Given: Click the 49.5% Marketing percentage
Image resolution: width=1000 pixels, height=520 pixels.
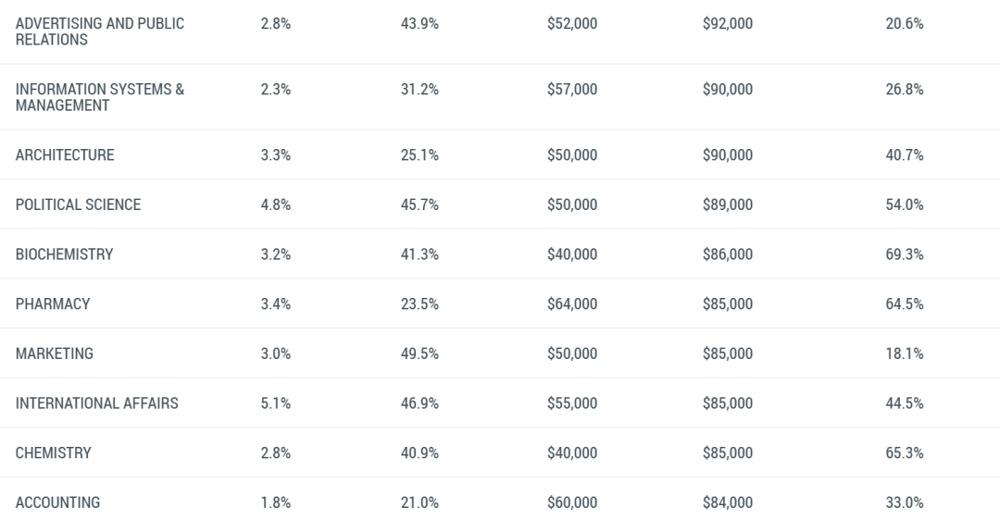Looking at the screenshot, I should (419, 353).
